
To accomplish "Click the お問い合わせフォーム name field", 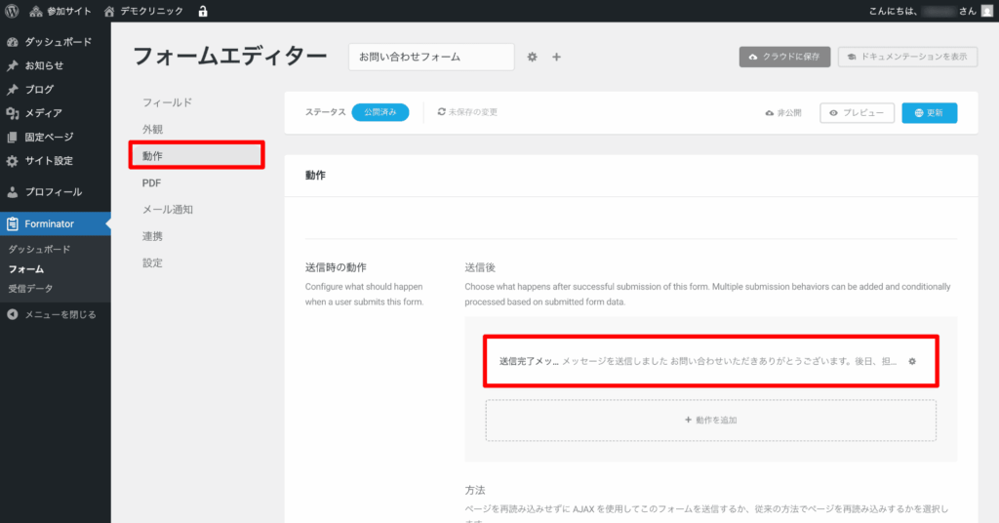I will [x=430, y=58].
